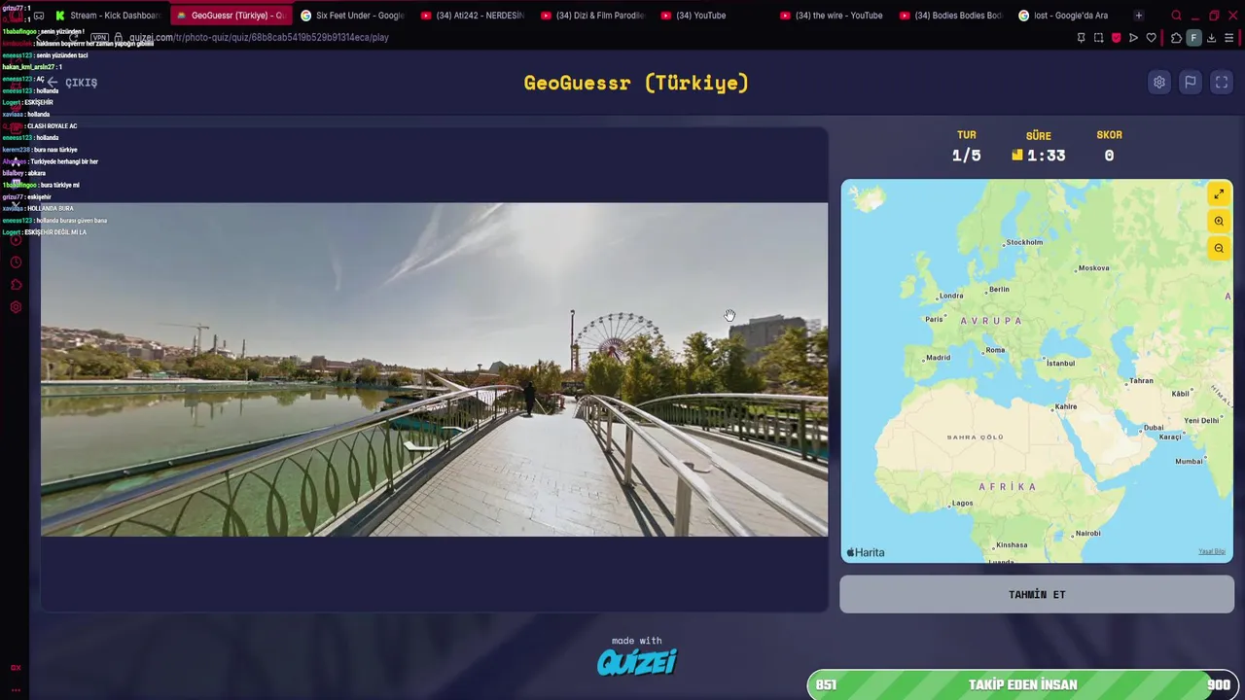Click Lagos on the map
The image size is (1245, 700).
click(x=962, y=504)
